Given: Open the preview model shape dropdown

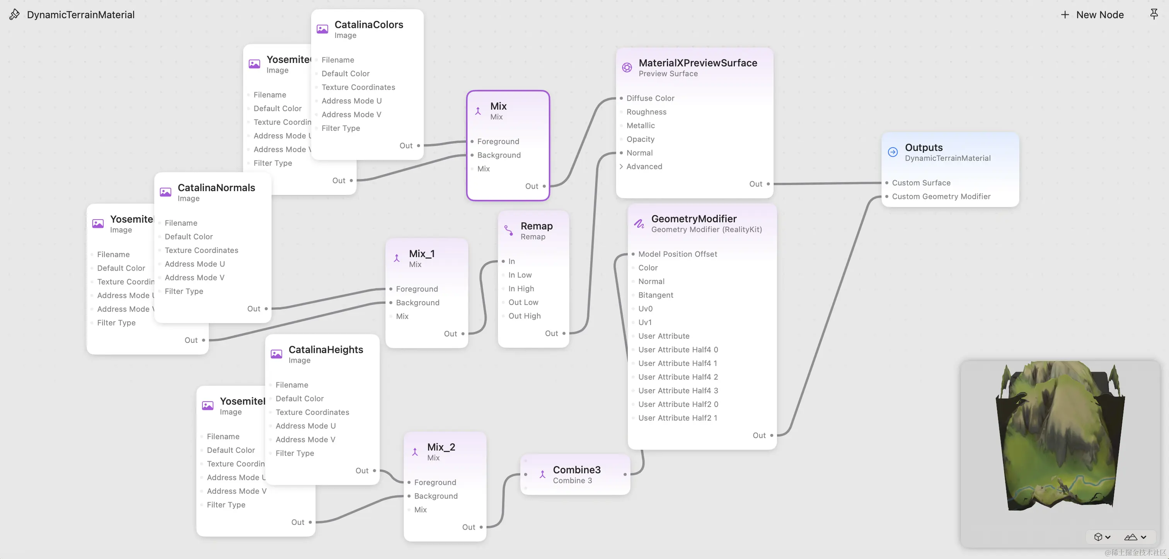Looking at the screenshot, I should [1101, 537].
